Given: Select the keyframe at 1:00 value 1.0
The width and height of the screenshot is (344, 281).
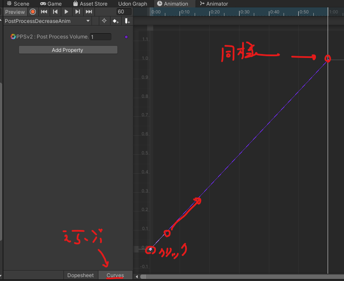Looking at the screenshot, I should [x=328, y=59].
